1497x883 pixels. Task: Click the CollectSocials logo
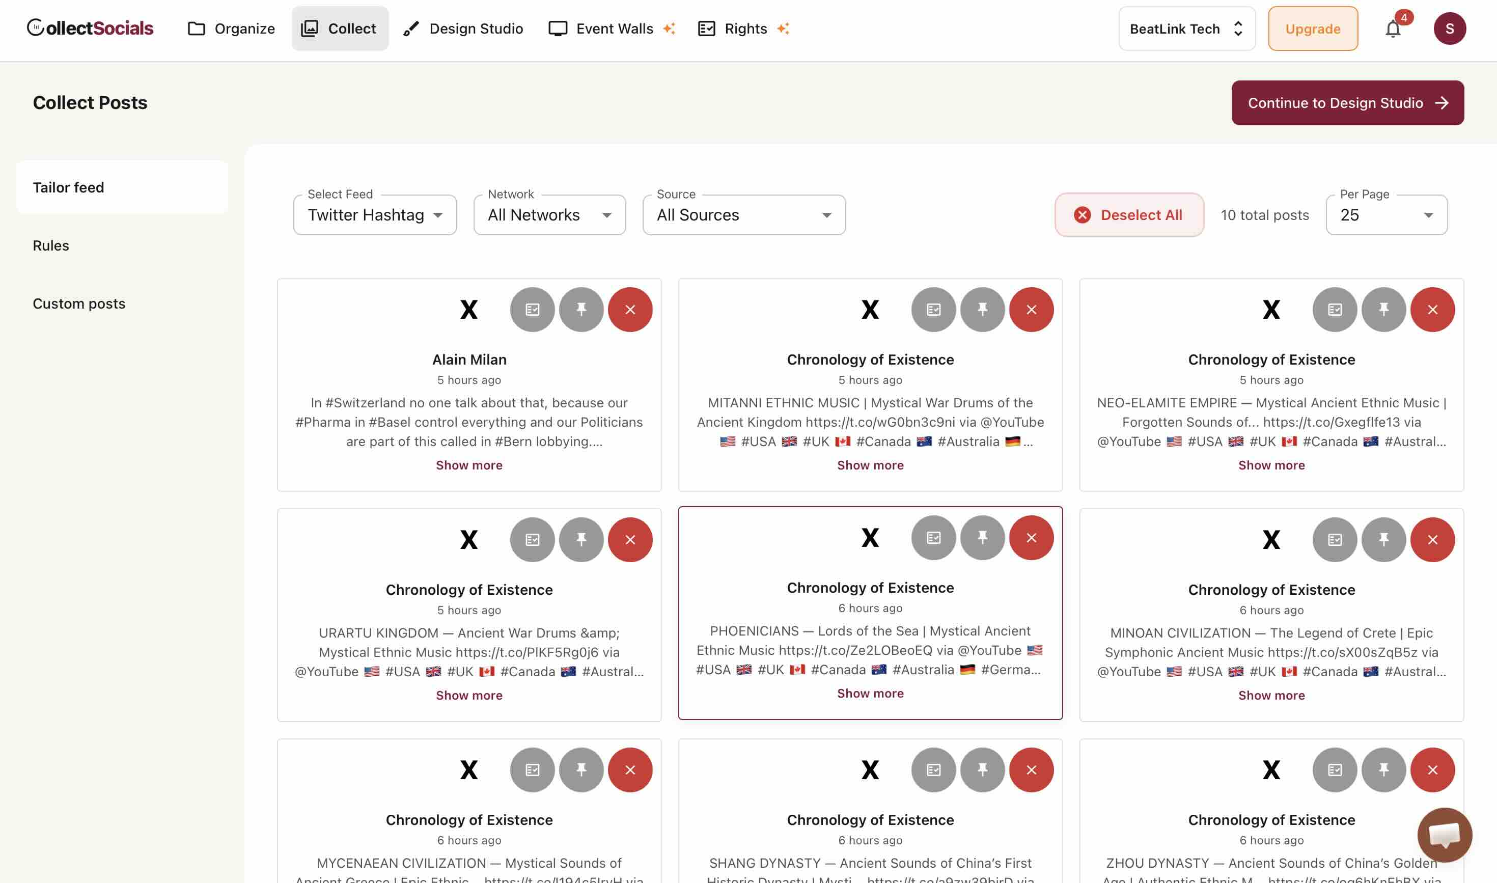pos(90,28)
